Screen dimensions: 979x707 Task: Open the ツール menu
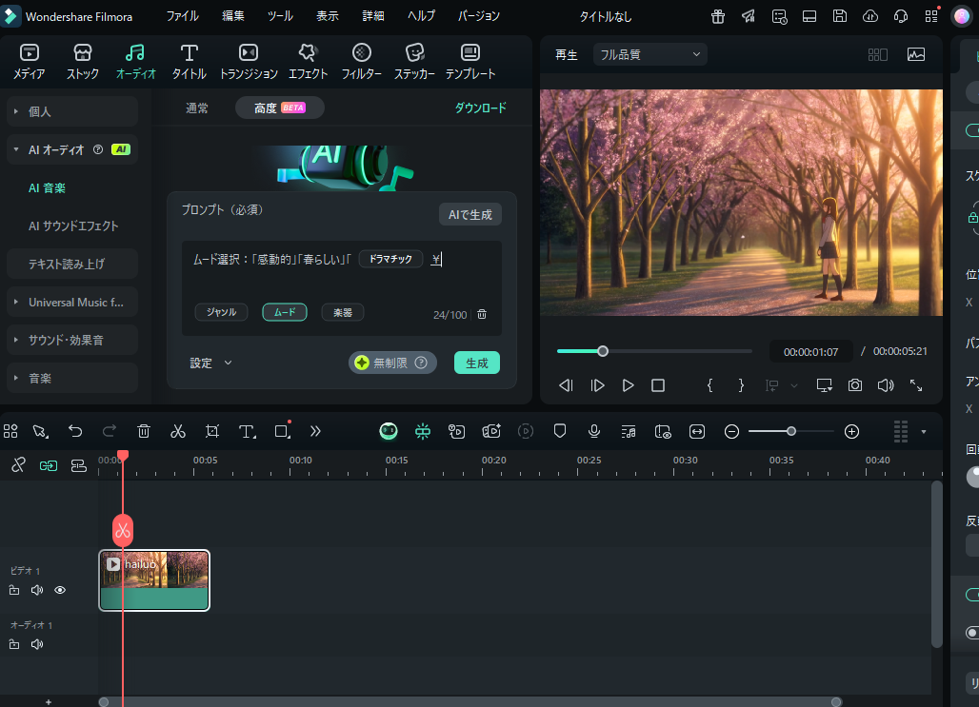(280, 16)
